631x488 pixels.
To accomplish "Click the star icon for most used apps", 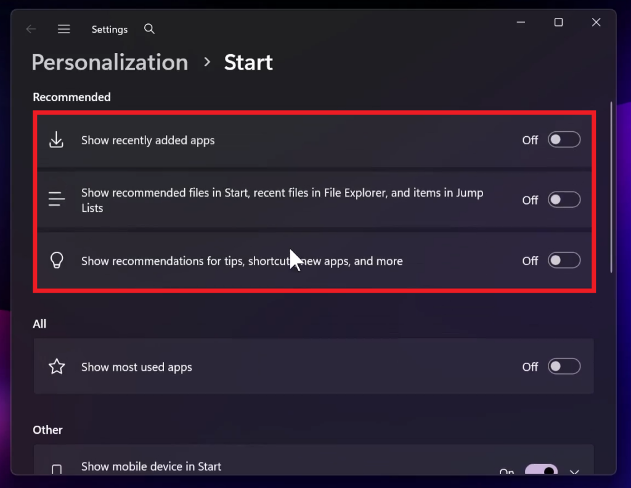I will click(x=57, y=367).
